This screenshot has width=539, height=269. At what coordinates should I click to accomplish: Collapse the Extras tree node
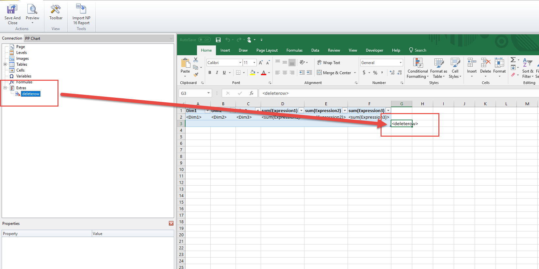tap(5, 88)
